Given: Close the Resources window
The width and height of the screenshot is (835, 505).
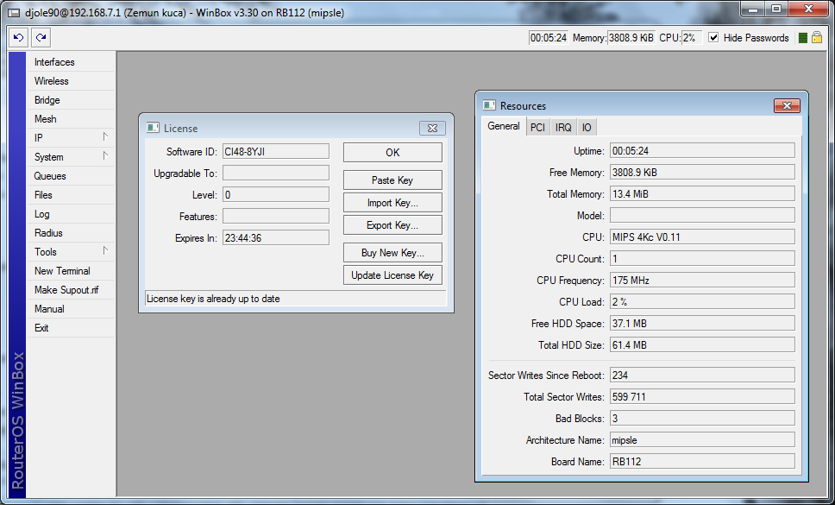Looking at the screenshot, I should click(x=787, y=105).
